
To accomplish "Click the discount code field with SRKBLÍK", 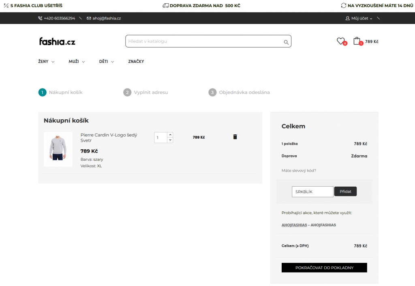I will coord(312,192).
